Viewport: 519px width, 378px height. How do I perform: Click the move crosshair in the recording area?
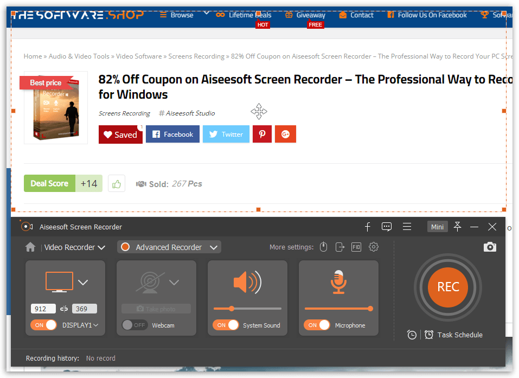click(259, 111)
